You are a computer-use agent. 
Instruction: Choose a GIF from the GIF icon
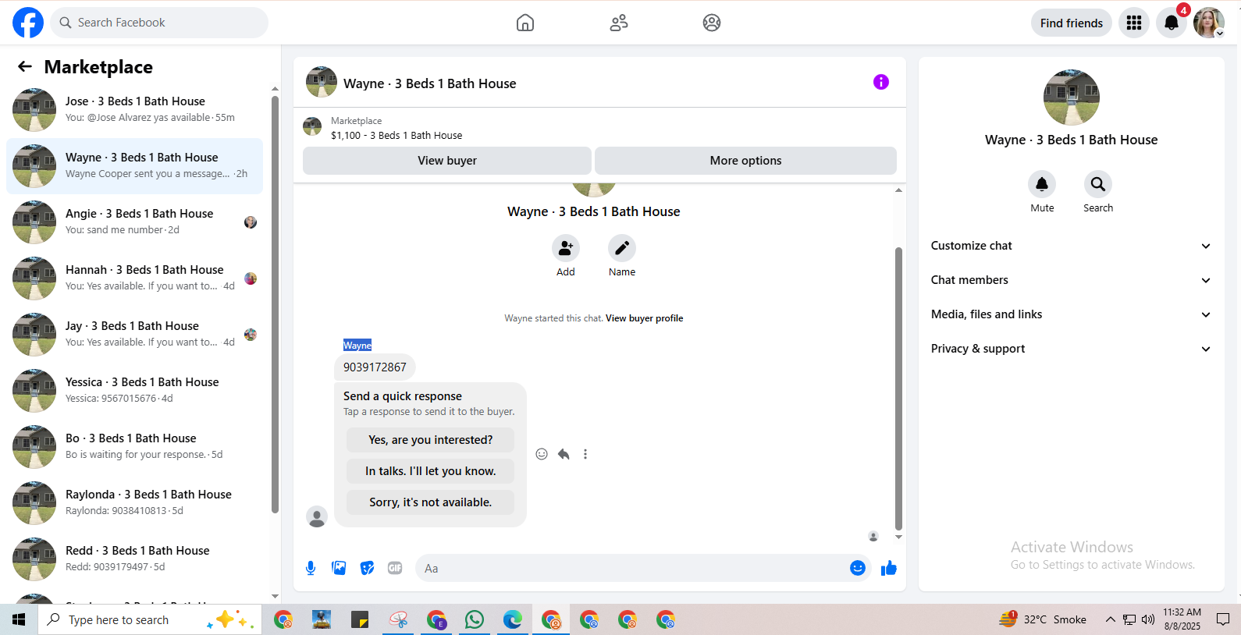[x=395, y=568]
